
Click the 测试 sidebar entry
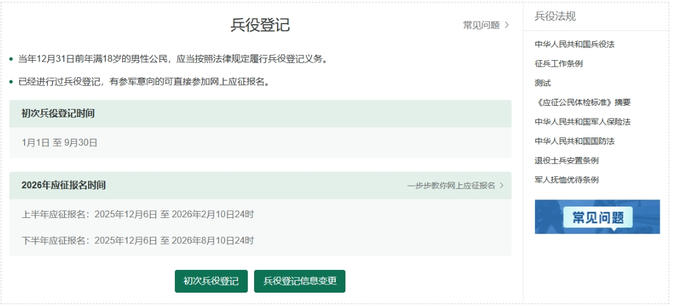click(542, 83)
